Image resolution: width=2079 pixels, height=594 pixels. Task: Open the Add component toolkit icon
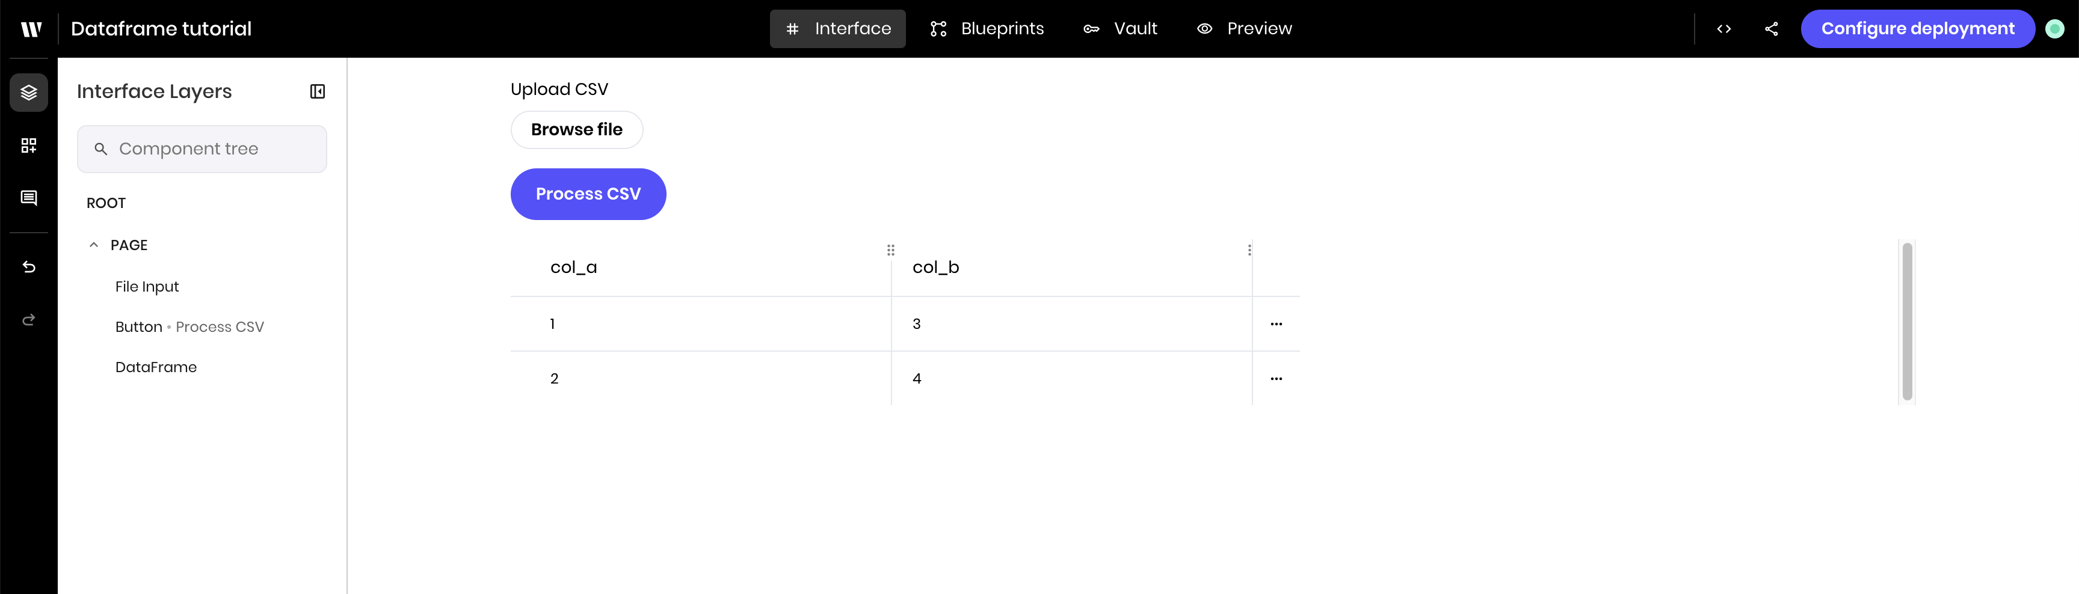coord(28,145)
